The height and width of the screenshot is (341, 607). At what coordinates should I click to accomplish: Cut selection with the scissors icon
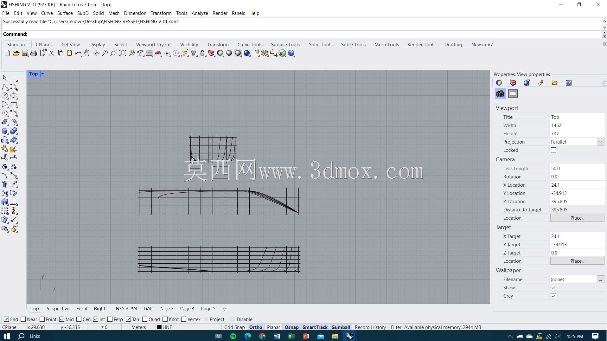pos(52,53)
